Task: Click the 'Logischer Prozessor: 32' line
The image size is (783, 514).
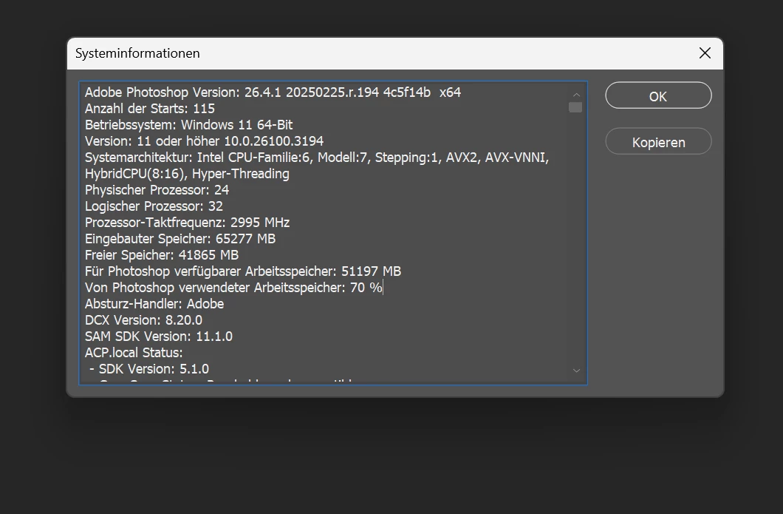Action: point(154,206)
